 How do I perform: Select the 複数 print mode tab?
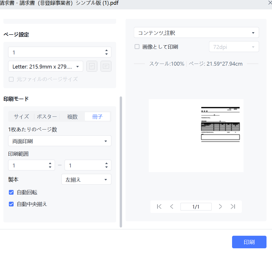pos(72,116)
